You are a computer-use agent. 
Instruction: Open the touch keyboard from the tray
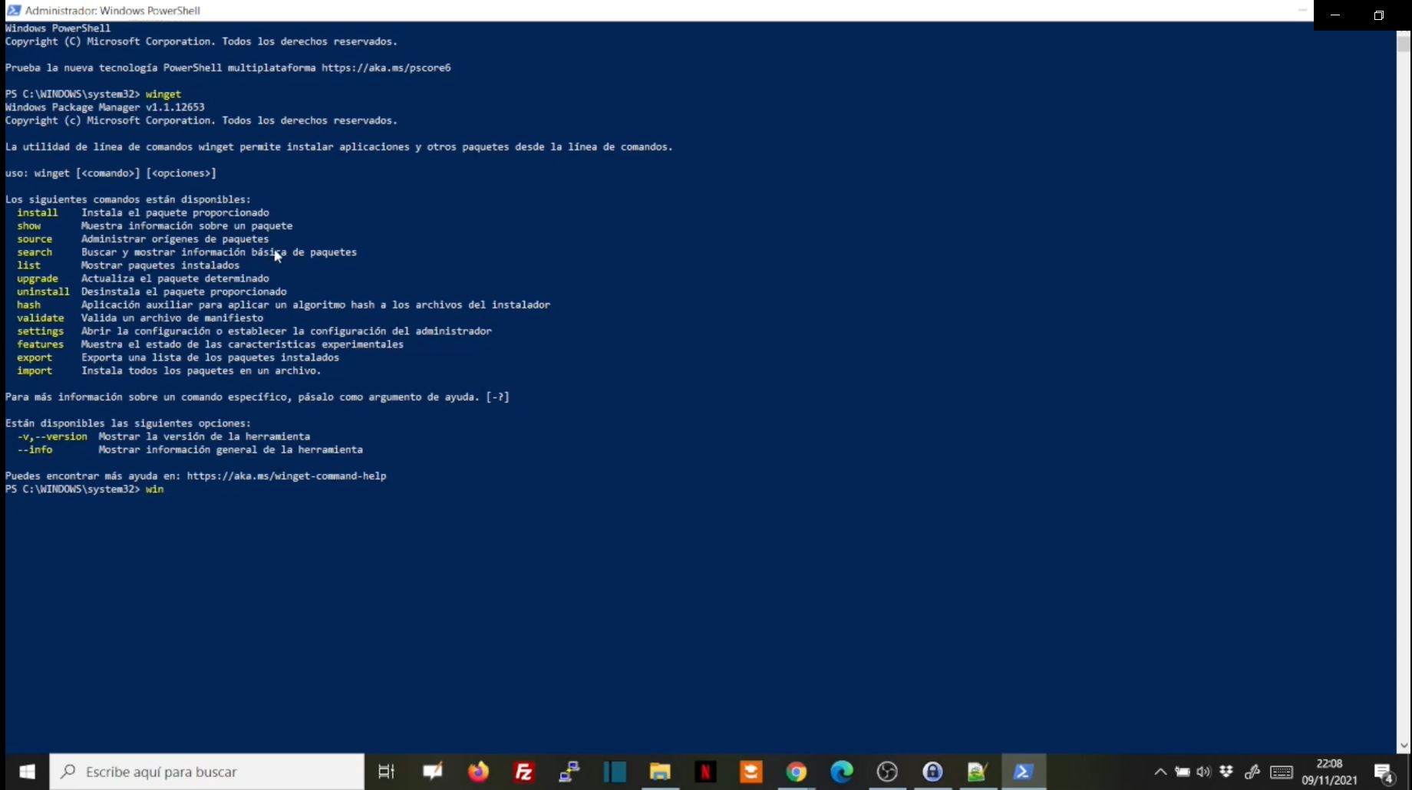1282,772
